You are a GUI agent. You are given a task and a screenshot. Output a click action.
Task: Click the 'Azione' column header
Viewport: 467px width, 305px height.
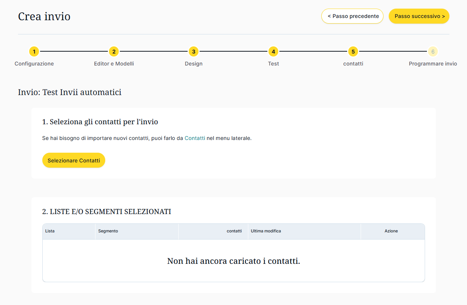(x=391, y=231)
